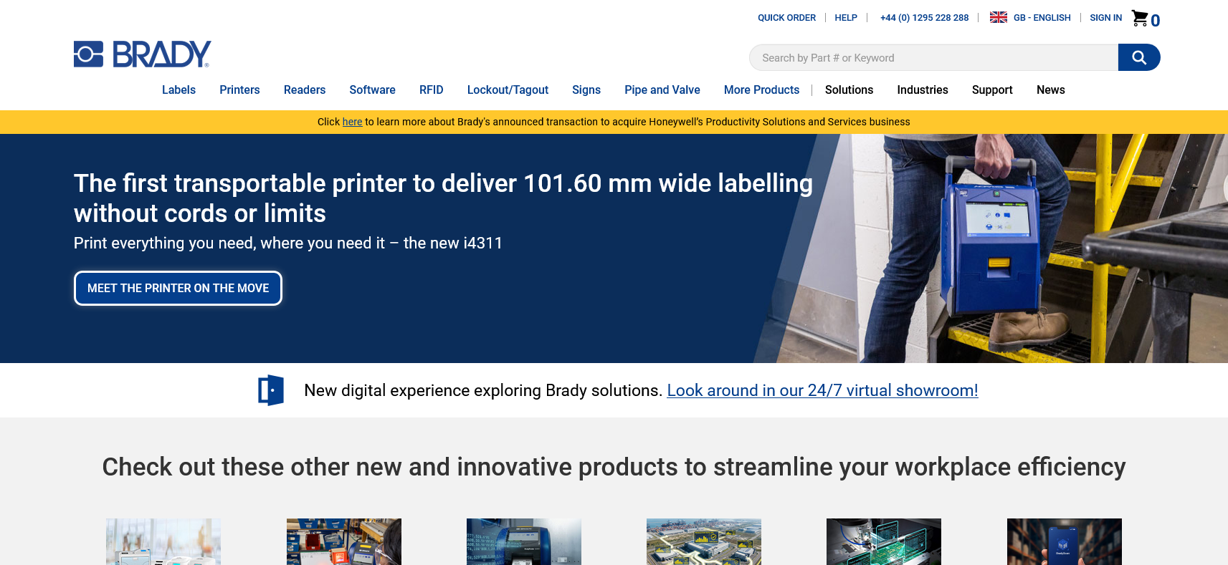The width and height of the screenshot is (1228, 565).
Task: Open the Lockout/Tagout menu
Action: point(508,90)
